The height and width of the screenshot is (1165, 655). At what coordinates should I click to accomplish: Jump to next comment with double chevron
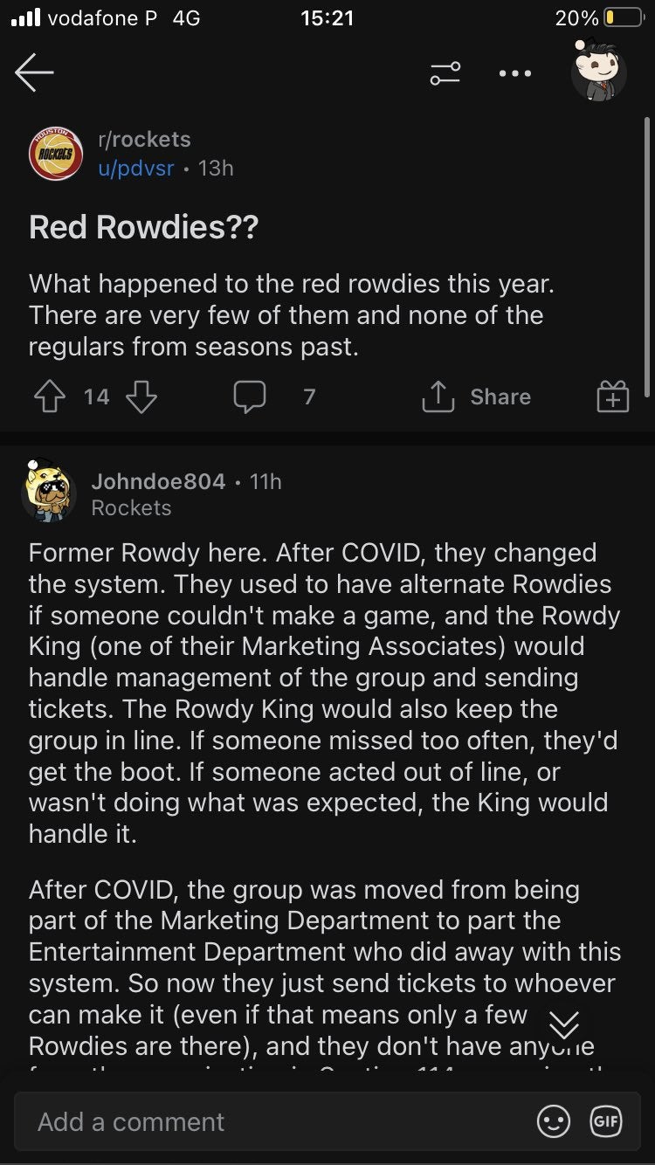tap(563, 1024)
